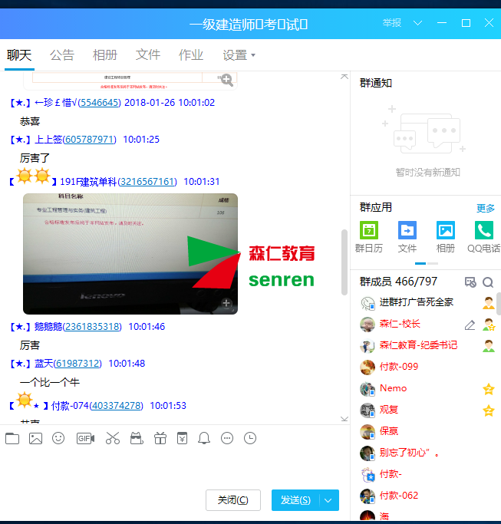This screenshot has height=524, width=501.
Task: Open send options arrow beside 发送
Action: (328, 500)
